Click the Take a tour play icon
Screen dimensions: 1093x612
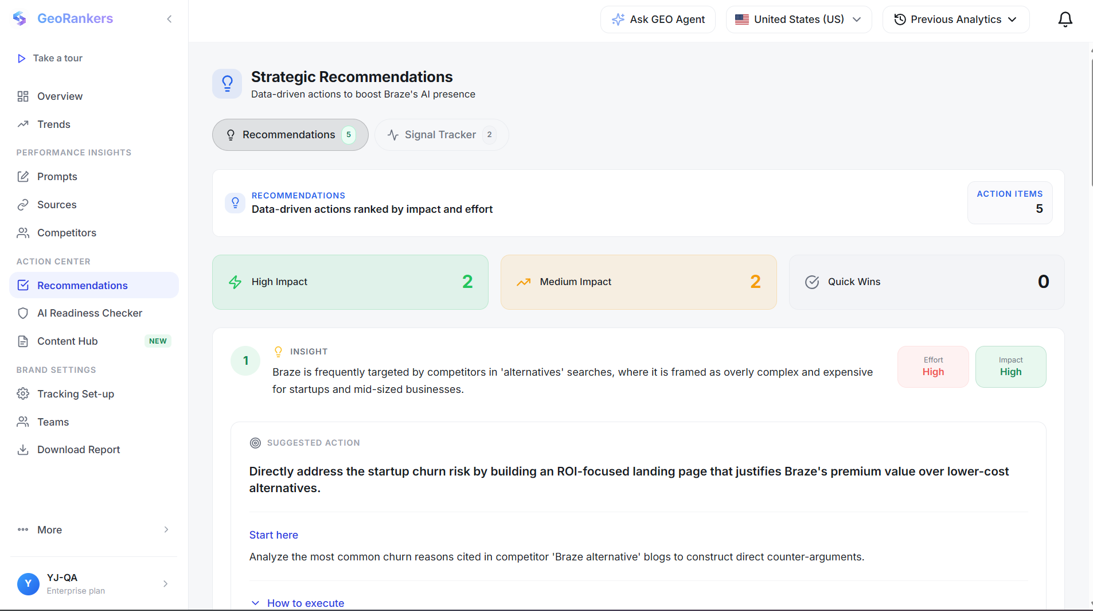[22, 59]
